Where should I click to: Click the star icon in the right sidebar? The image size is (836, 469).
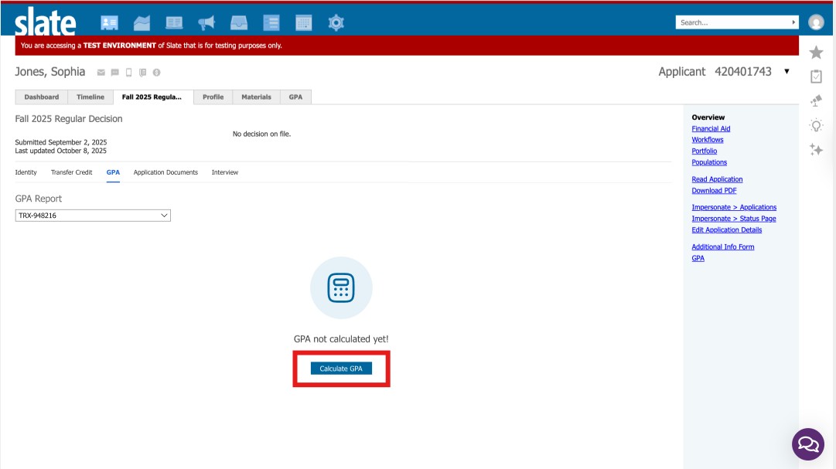(816, 53)
